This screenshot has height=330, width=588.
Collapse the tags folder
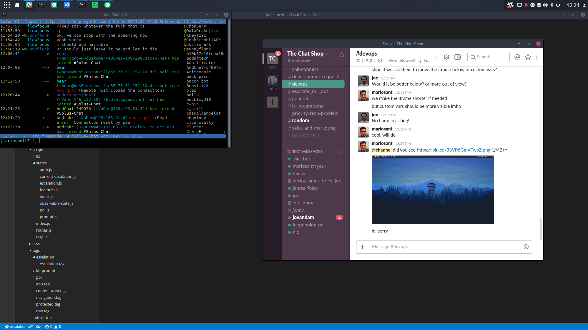30,251
